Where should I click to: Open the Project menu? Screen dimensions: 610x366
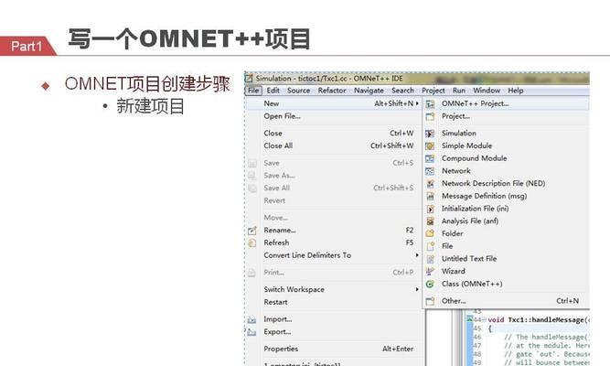coord(433,91)
